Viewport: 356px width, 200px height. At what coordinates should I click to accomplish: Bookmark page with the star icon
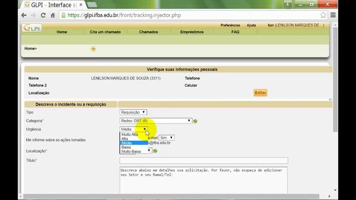tap(323, 15)
